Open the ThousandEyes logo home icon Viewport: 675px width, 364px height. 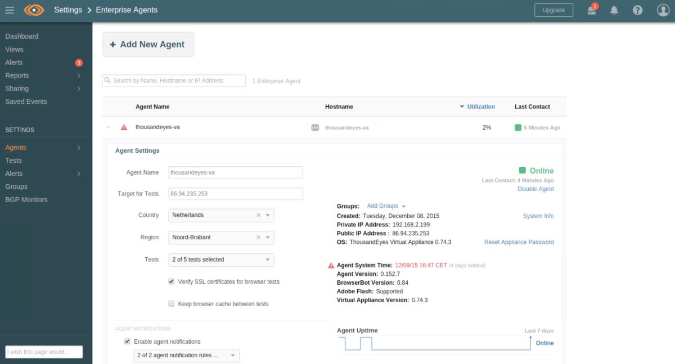(x=33, y=10)
